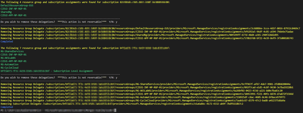Select RG-CycleCloud in the green group list

pos(9,68)
